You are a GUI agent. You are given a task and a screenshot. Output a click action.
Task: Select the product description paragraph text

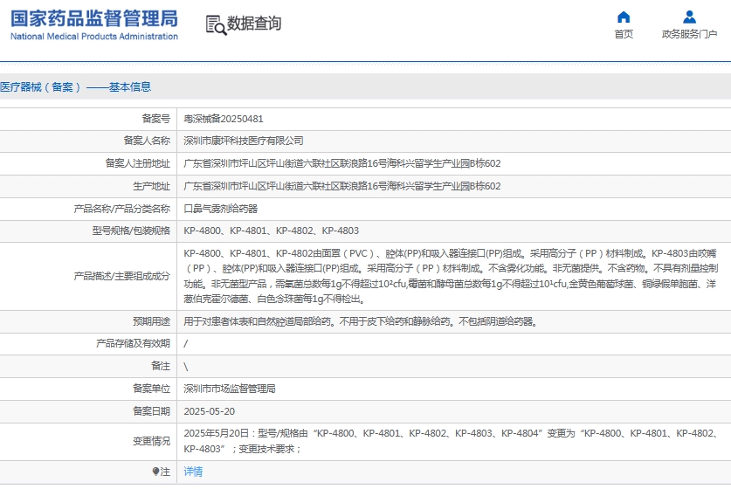pos(451,276)
